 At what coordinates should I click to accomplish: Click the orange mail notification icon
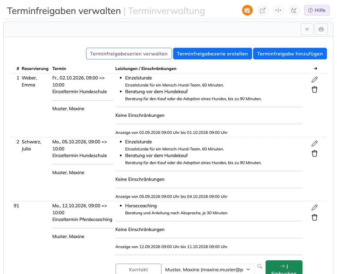pos(247,10)
